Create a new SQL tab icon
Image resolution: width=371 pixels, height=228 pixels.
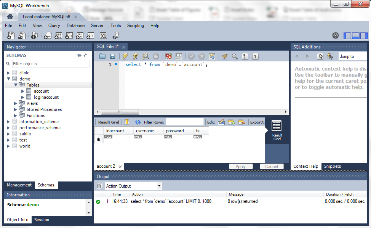11,35
